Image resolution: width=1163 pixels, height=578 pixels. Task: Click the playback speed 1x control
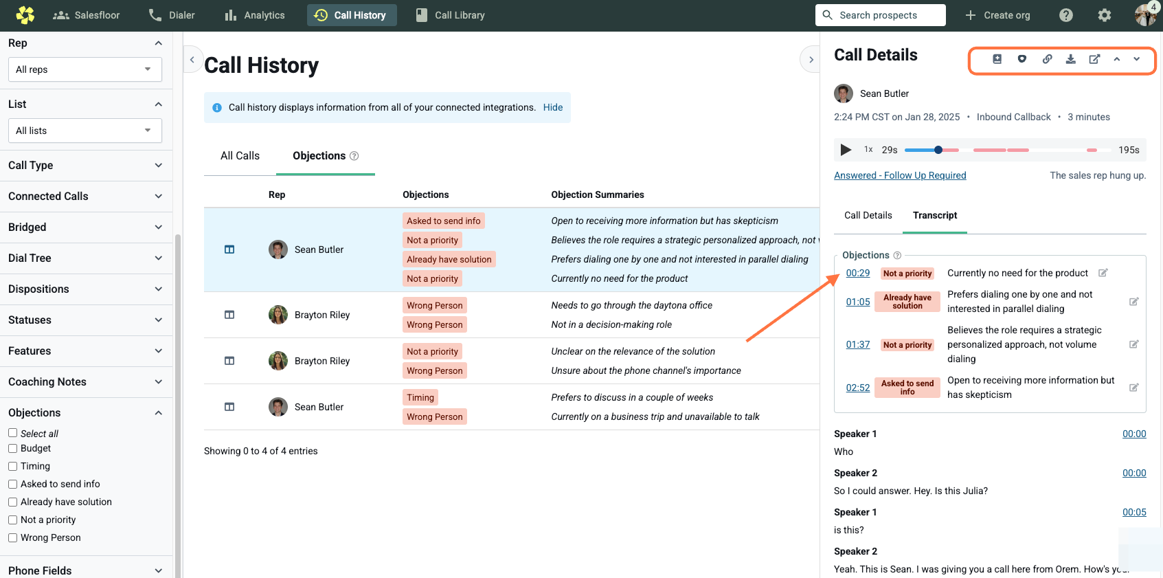point(868,150)
